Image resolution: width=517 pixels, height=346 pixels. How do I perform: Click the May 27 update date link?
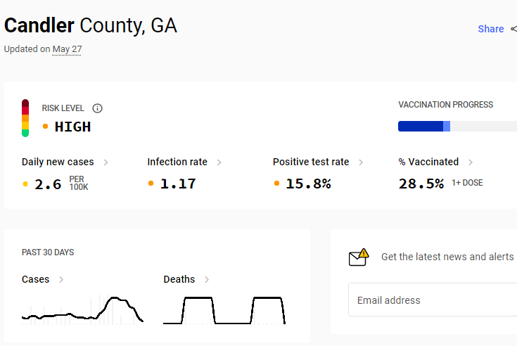pyautogui.click(x=67, y=49)
